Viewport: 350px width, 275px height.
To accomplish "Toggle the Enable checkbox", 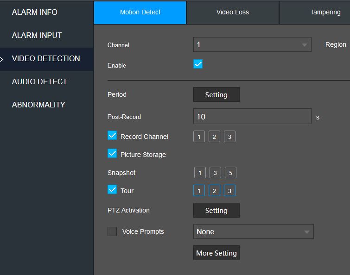I will pos(198,64).
